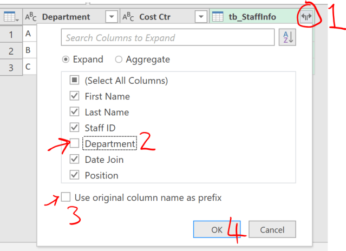Dismiss the dialog with Cancel
346x251 pixels.
tap(272, 229)
